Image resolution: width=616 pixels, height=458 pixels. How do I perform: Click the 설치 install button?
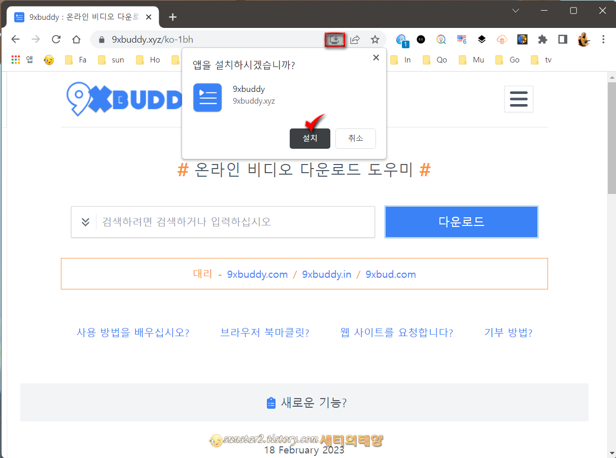coord(310,138)
